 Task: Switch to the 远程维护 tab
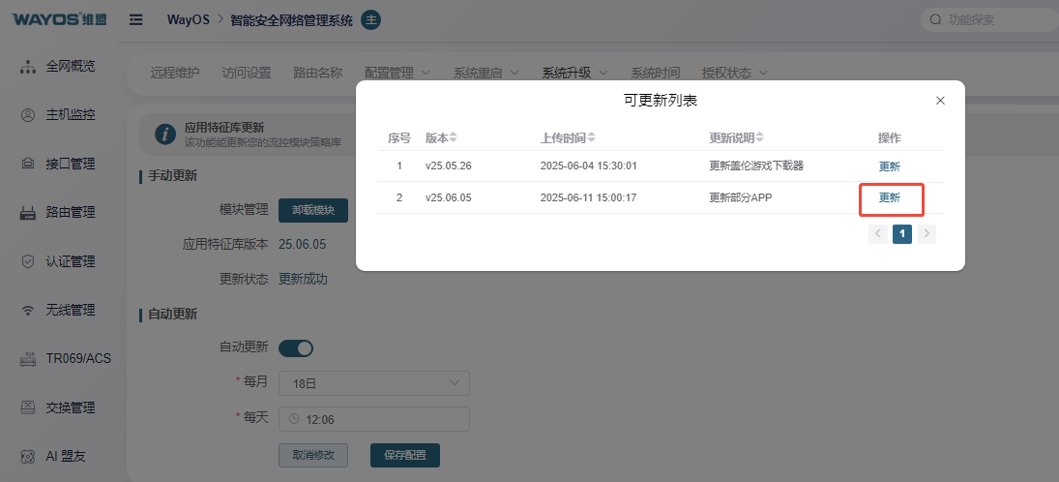175,73
